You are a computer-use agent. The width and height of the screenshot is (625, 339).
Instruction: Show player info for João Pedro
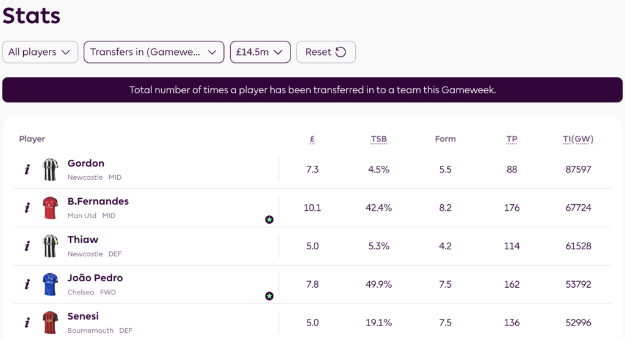pos(27,284)
